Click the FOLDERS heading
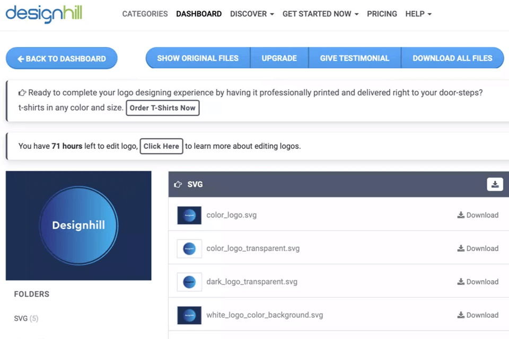509x339 pixels. (32, 294)
